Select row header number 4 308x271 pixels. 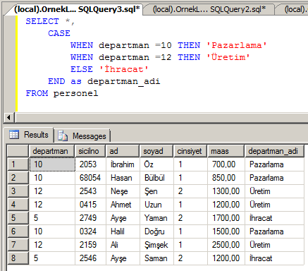coord(18,205)
